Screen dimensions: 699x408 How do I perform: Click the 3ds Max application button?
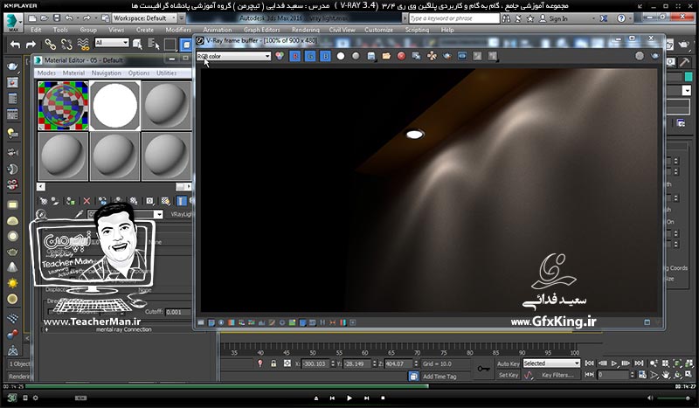[x=13, y=22]
